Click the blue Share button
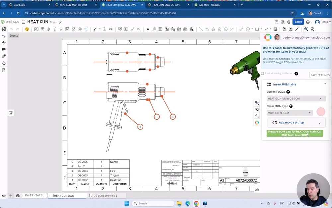 tap(298, 22)
